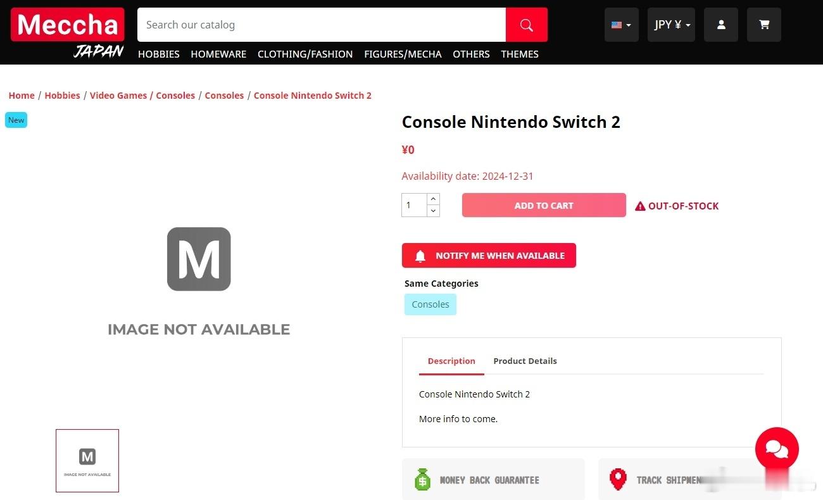
Task: Open the JPY ¥ currency dropdown
Action: click(671, 25)
